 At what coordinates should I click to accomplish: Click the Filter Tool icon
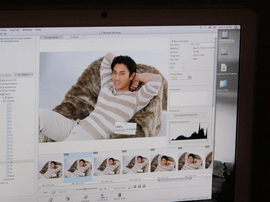pos(54,193)
